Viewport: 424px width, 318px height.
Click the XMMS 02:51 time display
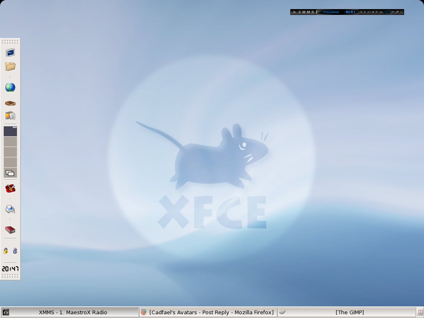350,12
